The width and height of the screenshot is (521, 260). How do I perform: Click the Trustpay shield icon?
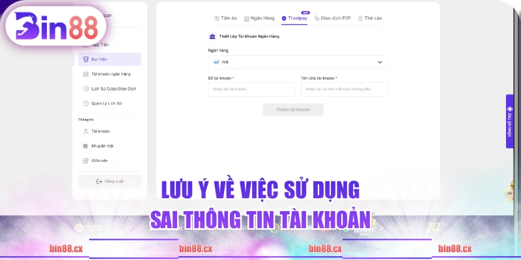coord(284,18)
